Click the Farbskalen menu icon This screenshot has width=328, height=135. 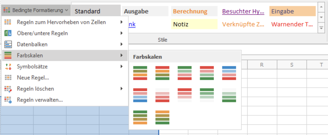pos(8,55)
